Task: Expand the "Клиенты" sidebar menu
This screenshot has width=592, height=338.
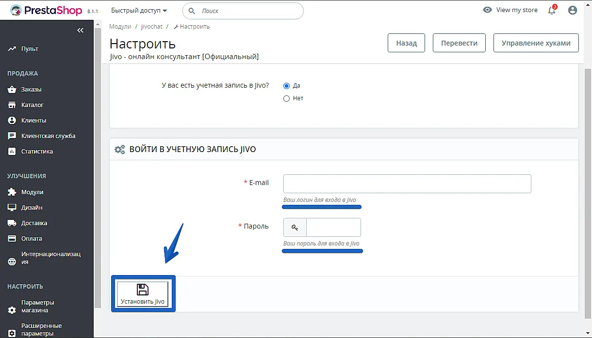Action: tap(34, 121)
